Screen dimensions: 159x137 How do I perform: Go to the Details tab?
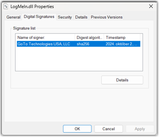point(81,17)
